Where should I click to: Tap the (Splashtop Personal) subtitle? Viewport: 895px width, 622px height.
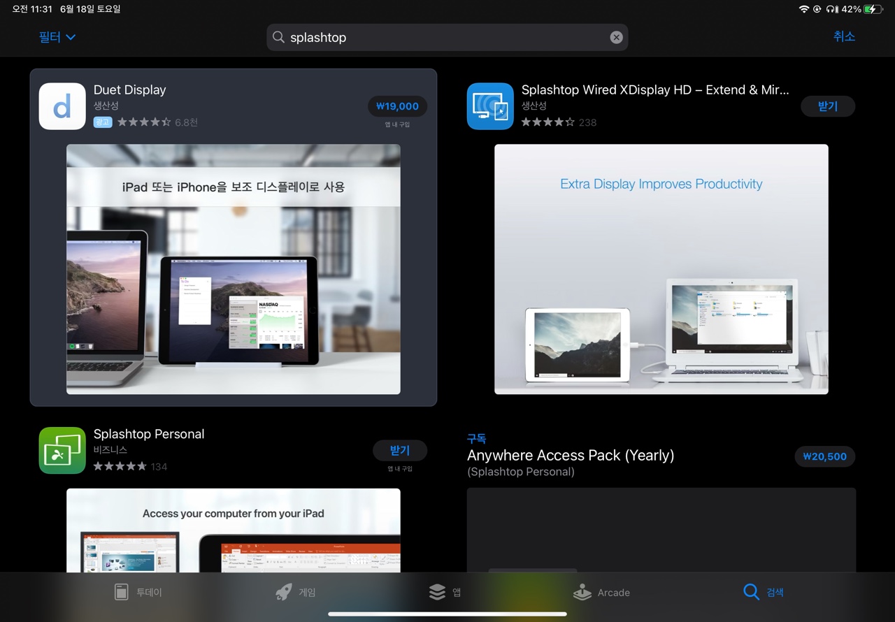(x=521, y=472)
